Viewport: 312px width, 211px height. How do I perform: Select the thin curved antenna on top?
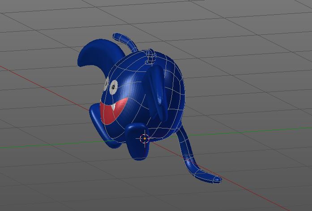[x=125, y=42]
